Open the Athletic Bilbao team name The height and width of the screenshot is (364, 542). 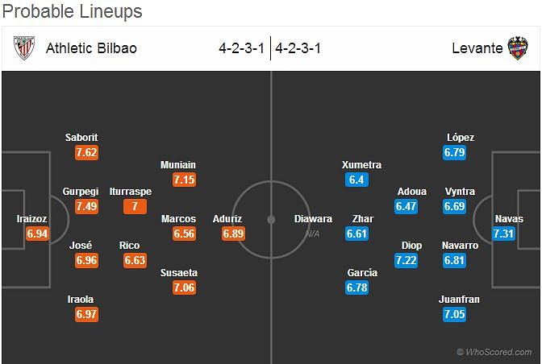(91, 48)
